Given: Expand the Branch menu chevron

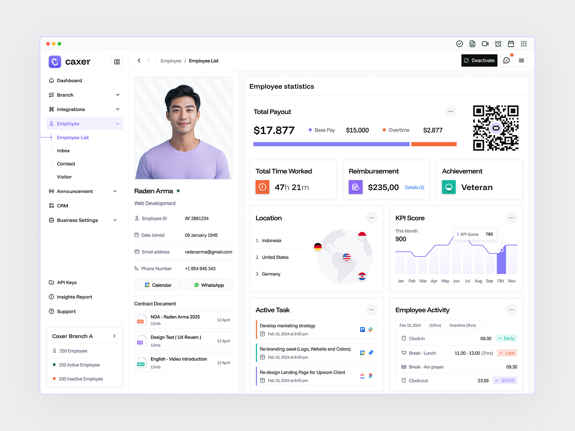Looking at the screenshot, I should (x=118, y=95).
